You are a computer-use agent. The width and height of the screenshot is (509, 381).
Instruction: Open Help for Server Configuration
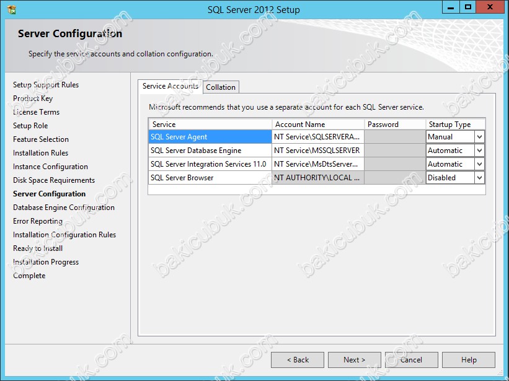coord(469,360)
